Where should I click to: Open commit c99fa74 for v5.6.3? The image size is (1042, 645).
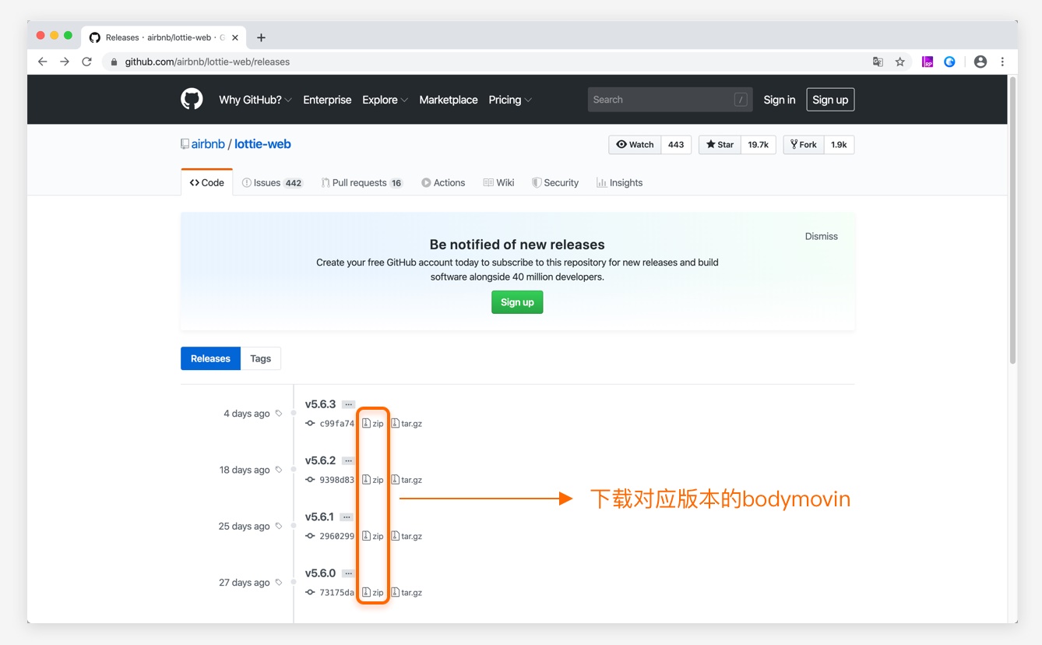(x=336, y=424)
